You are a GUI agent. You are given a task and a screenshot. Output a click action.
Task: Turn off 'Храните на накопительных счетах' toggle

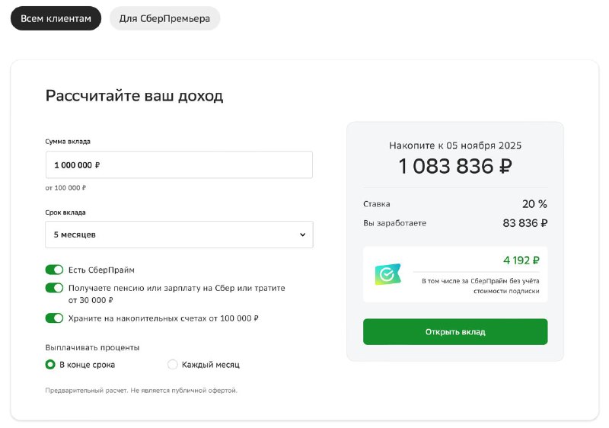(x=54, y=318)
